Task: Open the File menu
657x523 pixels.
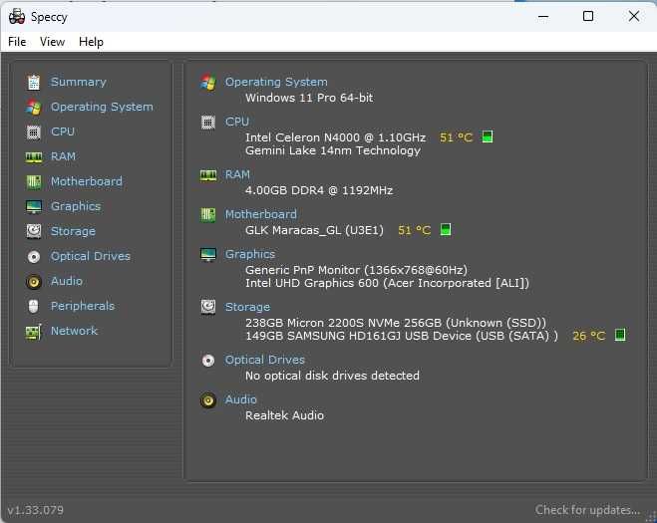Action: [17, 42]
